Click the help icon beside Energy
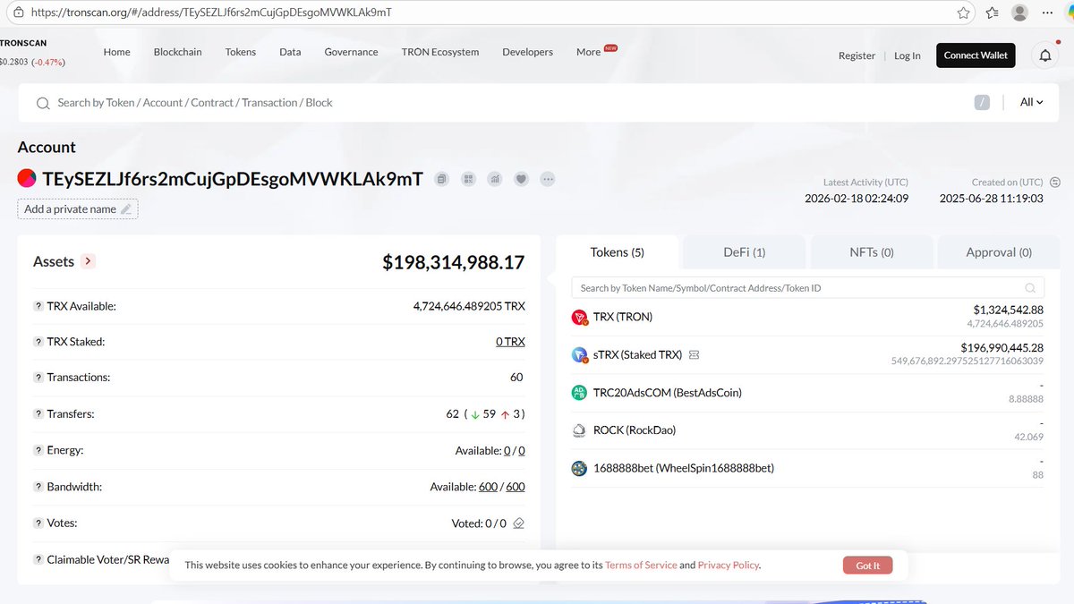 tap(38, 450)
